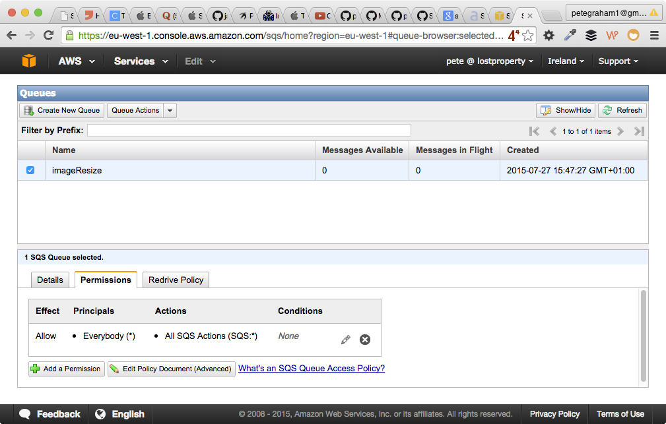The height and width of the screenshot is (424, 666).
Task: Click the browser address bar URL
Action: 291,36
